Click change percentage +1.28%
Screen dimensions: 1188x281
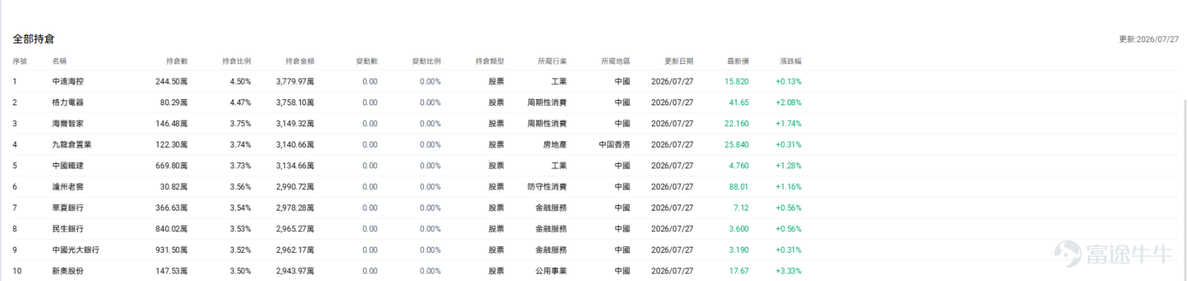coord(789,165)
